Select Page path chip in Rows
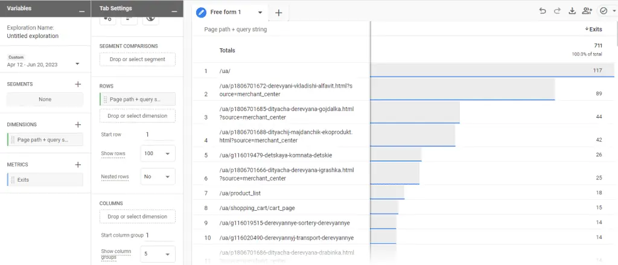The width and height of the screenshot is (618, 265). coord(138,100)
